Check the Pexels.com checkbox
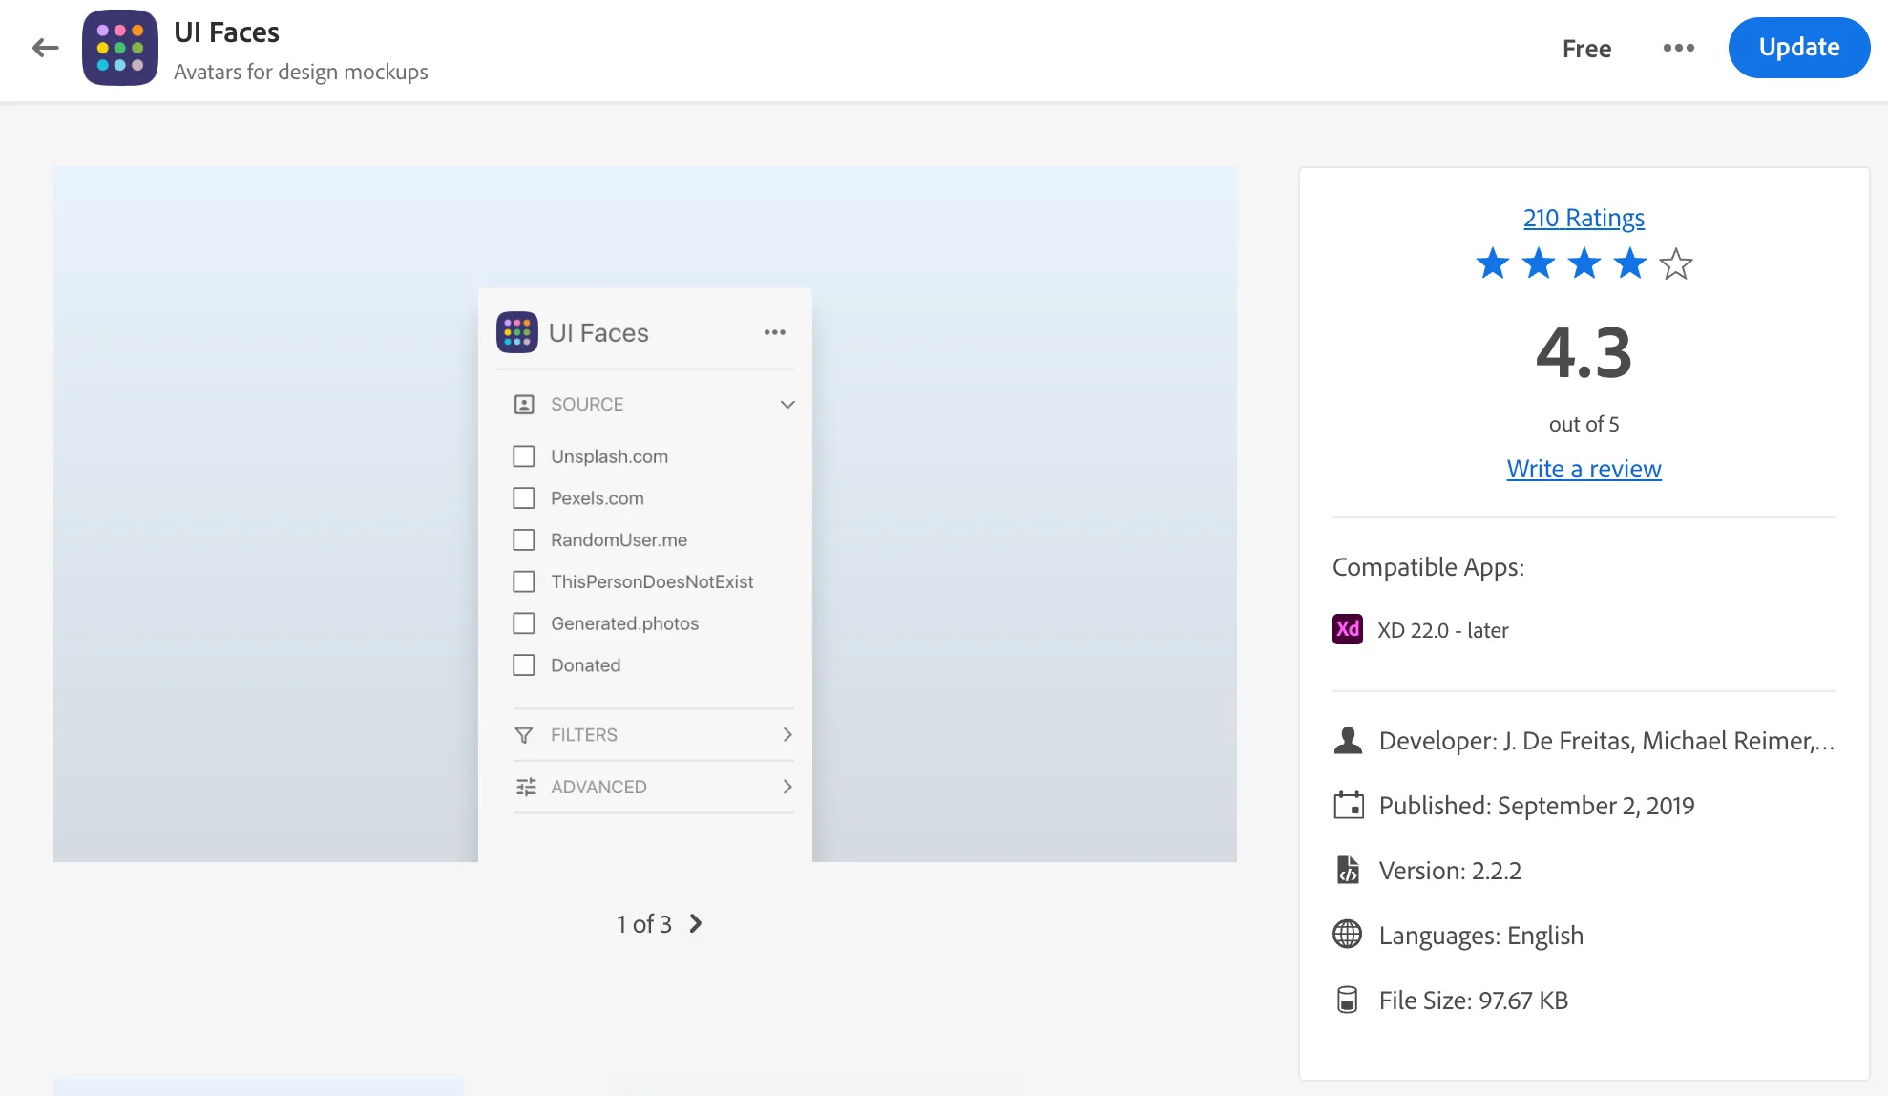1888x1096 pixels. [x=524, y=498]
